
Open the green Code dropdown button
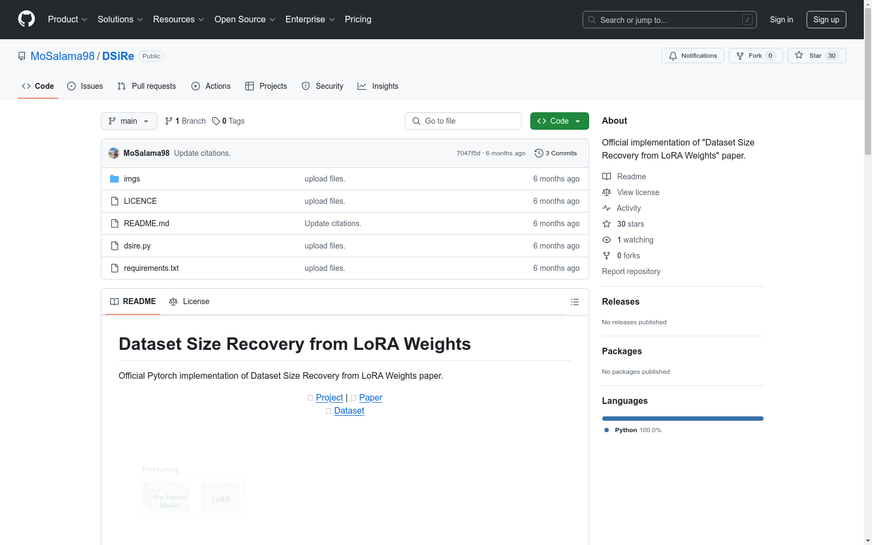pyautogui.click(x=559, y=121)
